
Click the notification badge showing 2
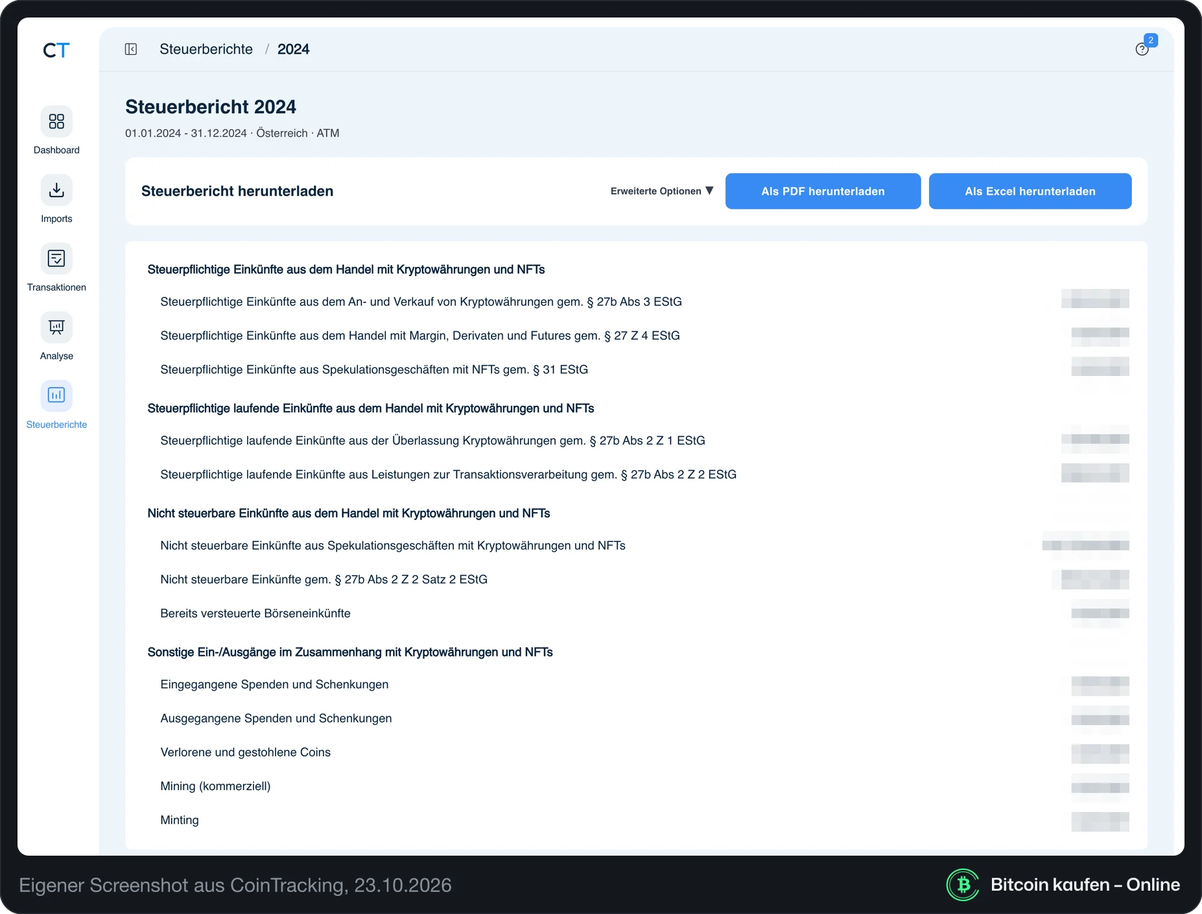coord(1151,40)
